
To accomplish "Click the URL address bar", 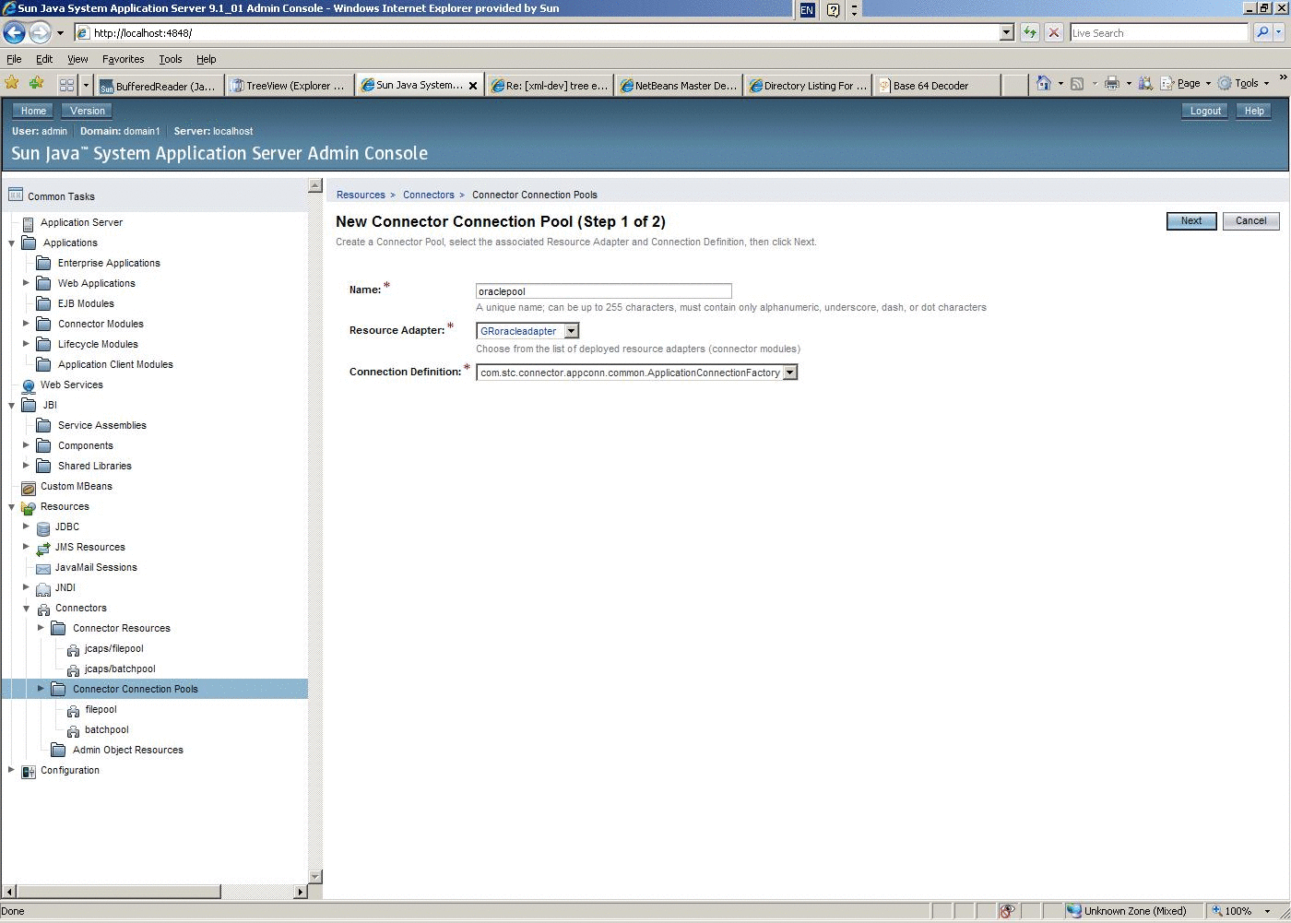I will click(544, 32).
